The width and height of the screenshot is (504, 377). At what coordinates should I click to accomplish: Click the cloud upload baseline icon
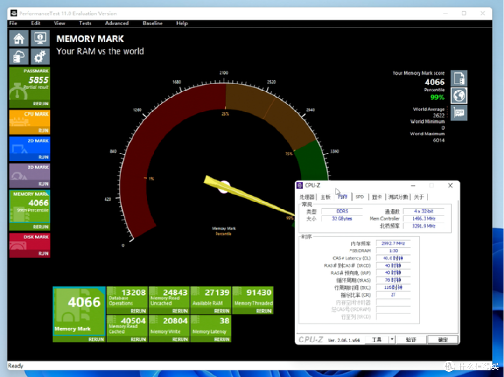coord(19,57)
